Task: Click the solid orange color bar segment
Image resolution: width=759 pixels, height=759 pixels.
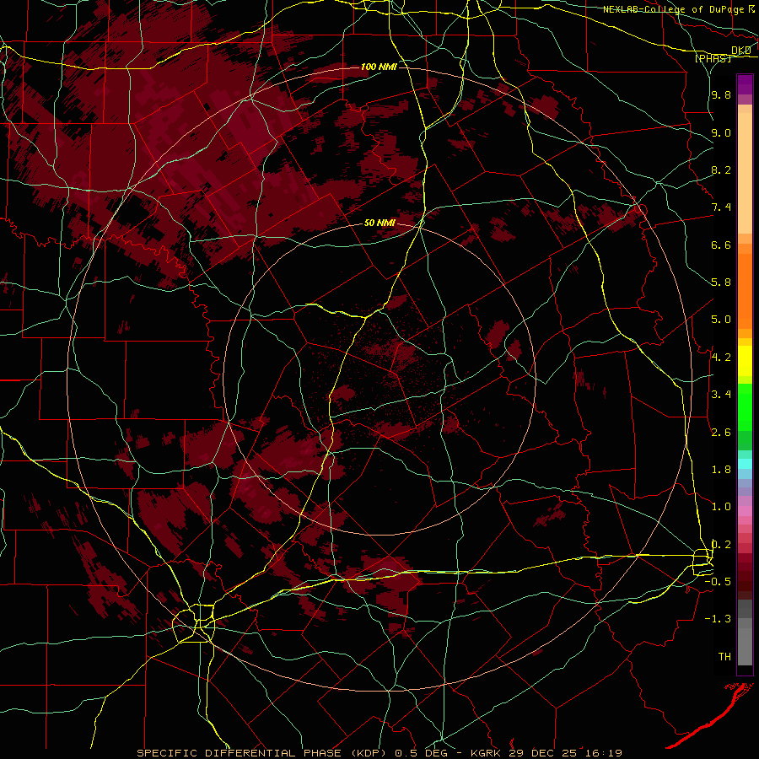Action: [x=745, y=292]
